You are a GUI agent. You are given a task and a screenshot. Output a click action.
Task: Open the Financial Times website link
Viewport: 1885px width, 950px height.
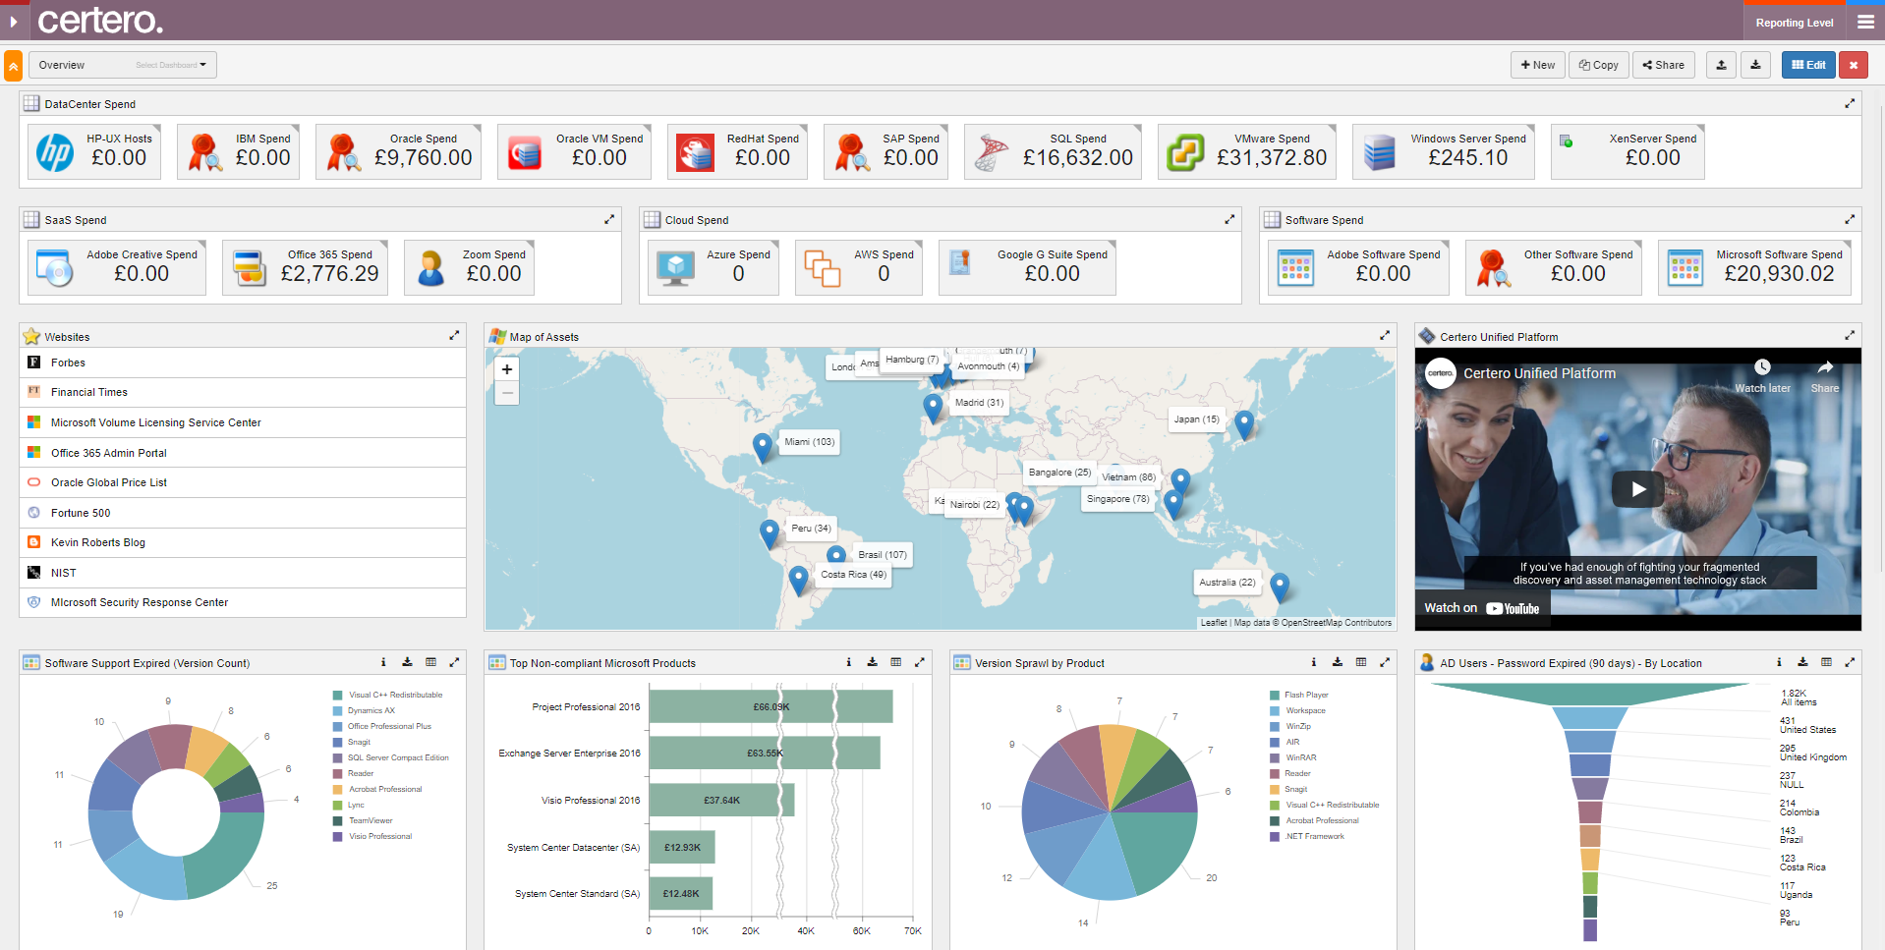click(89, 392)
